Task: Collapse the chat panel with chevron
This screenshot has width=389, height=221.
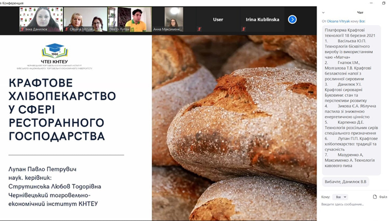Action: point(323,12)
